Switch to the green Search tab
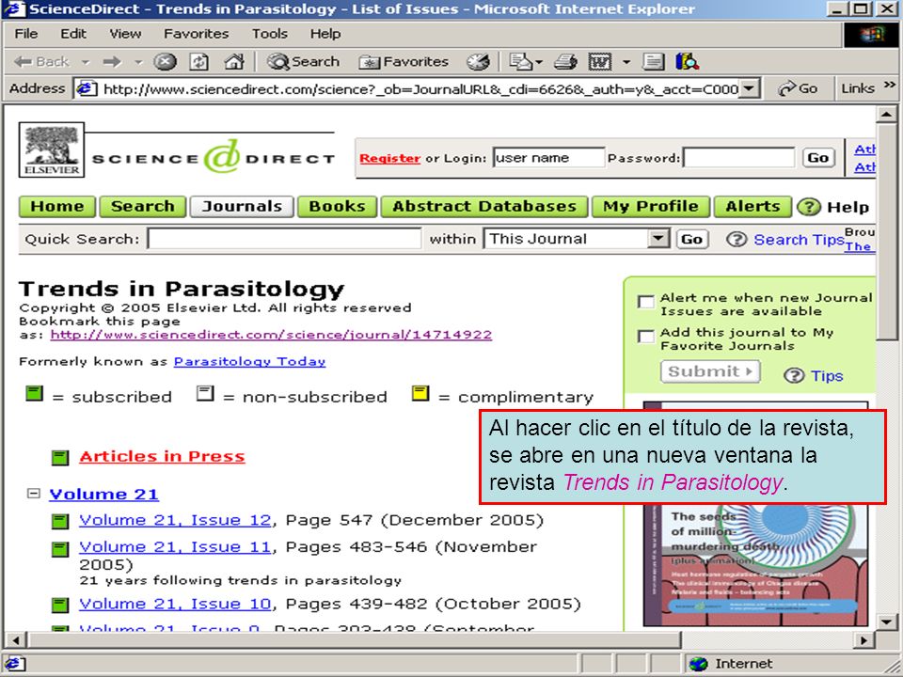This screenshot has width=903, height=677. (142, 207)
